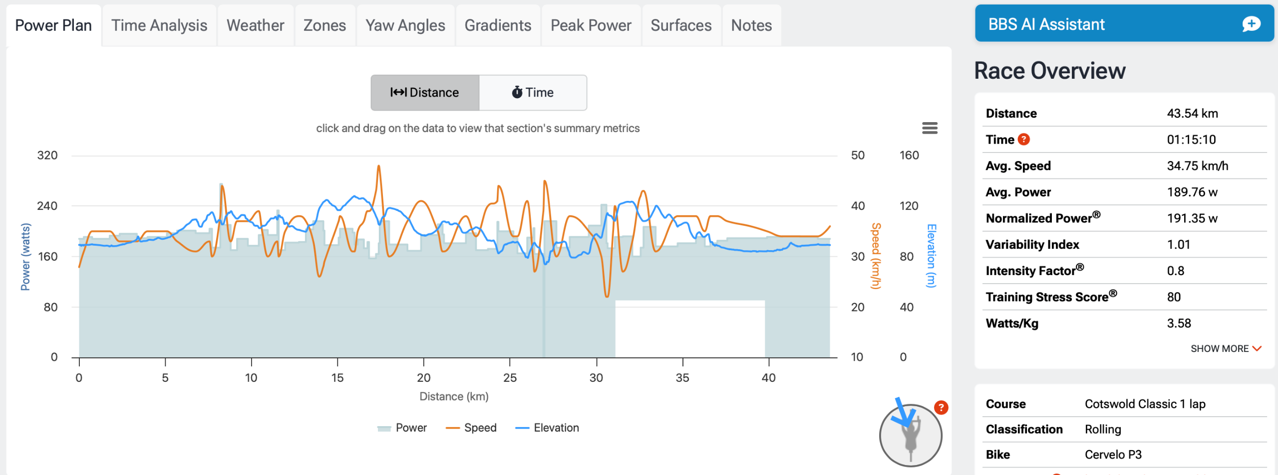The width and height of the screenshot is (1278, 475).
Task: Expand Race Overview with Show More
Action: [1219, 348]
